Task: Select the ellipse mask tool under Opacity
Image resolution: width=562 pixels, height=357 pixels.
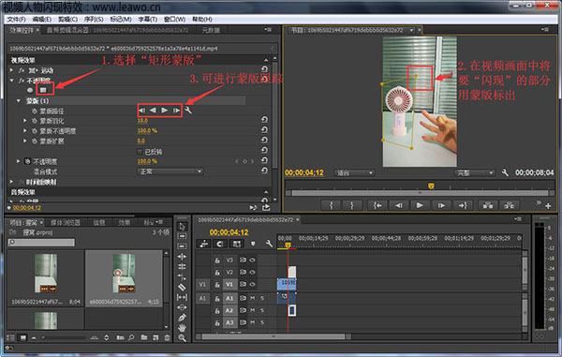Action: click(30, 90)
